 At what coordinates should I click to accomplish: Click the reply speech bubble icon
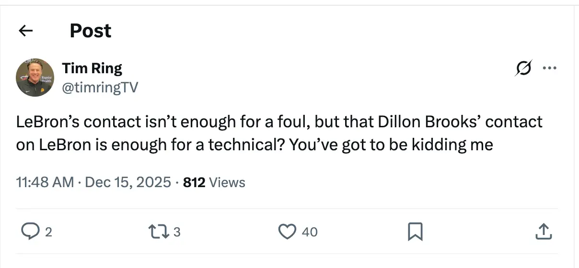(x=30, y=232)
